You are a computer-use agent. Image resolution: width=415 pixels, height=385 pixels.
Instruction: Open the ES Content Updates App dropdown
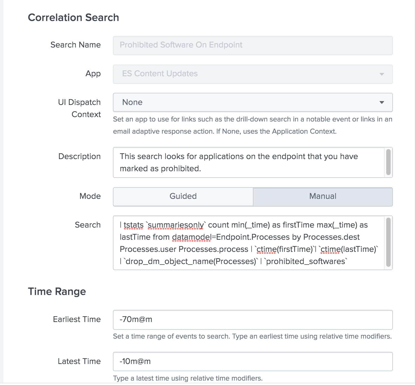click(253, 74)
